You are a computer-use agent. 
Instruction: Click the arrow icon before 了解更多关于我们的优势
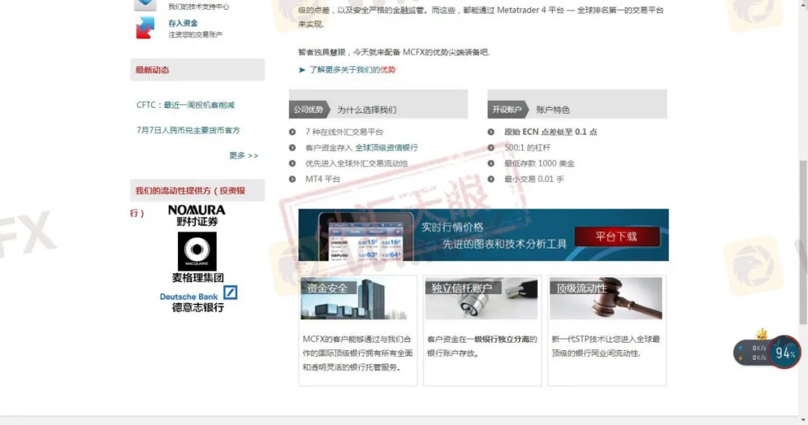302,70
